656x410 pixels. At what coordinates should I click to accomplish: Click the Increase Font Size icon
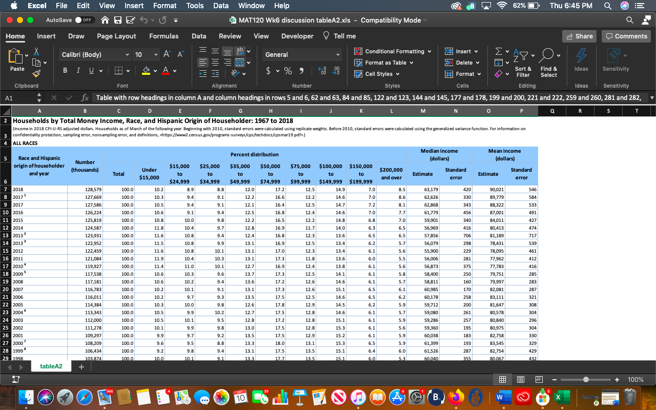tap(167, 54)
